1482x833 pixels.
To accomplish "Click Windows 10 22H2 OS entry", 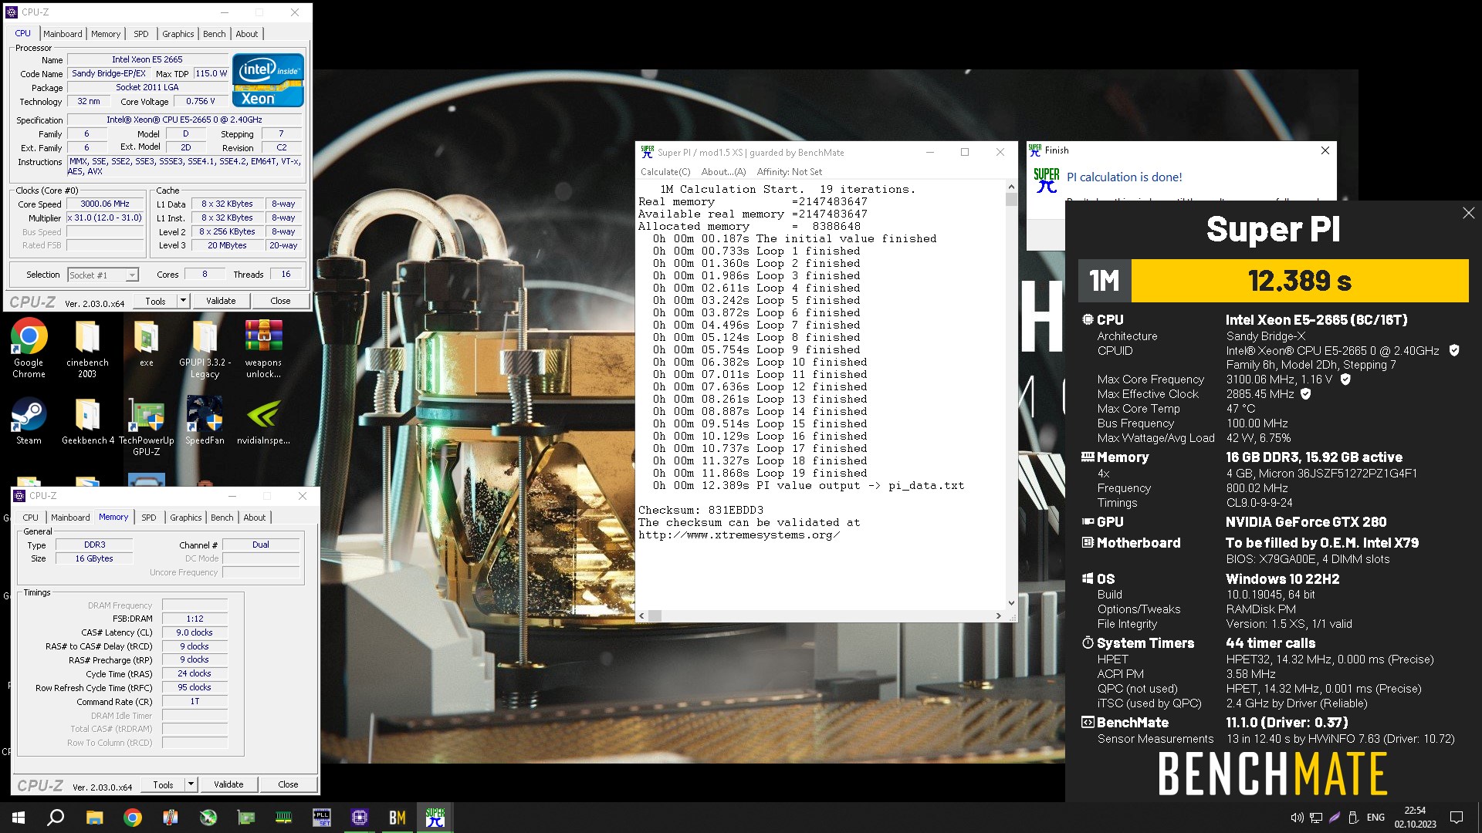I will coord(1283,579).
